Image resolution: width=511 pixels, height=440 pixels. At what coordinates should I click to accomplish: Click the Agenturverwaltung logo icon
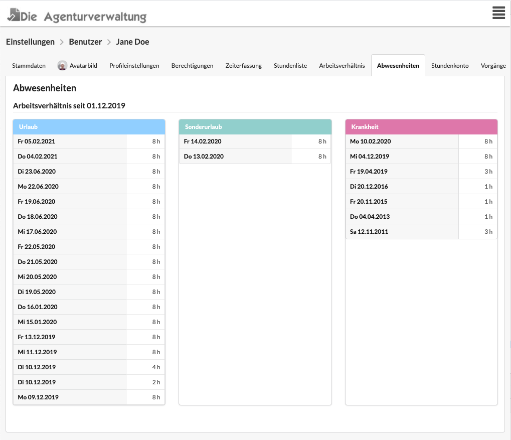[14, 15]
